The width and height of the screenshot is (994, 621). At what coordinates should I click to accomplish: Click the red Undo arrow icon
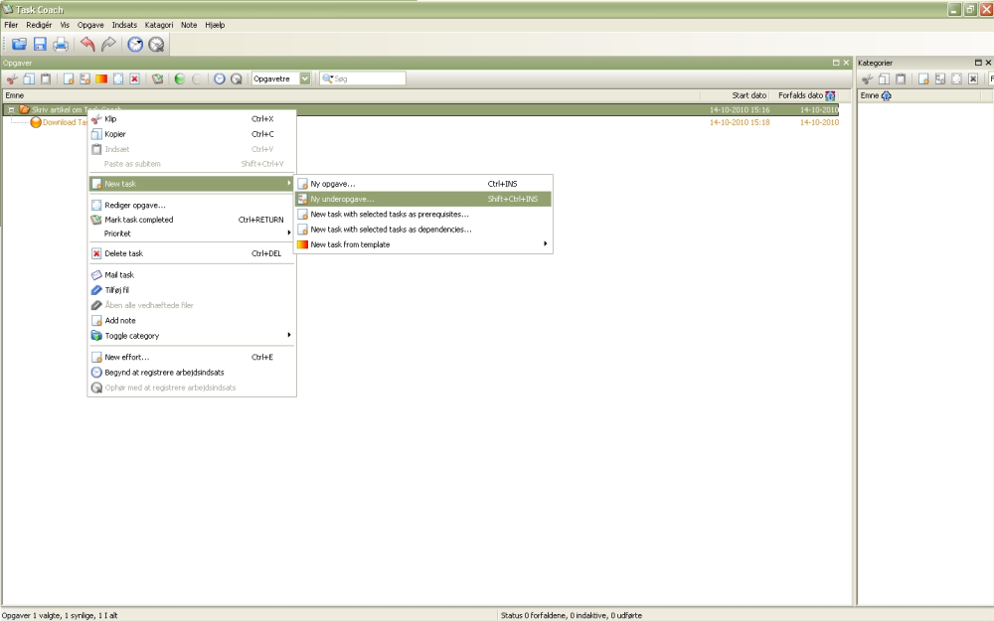point(87,45)
